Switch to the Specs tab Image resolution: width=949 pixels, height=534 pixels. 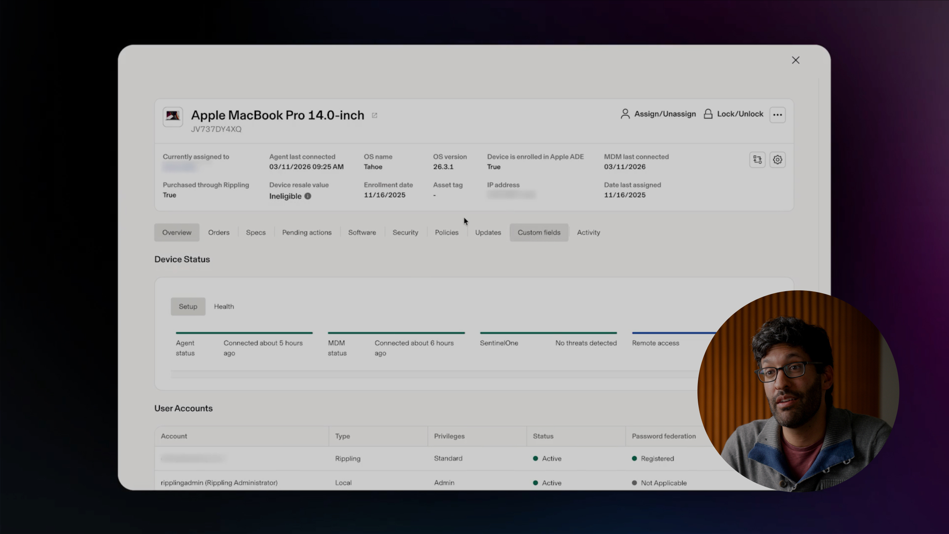coord(256,232)
